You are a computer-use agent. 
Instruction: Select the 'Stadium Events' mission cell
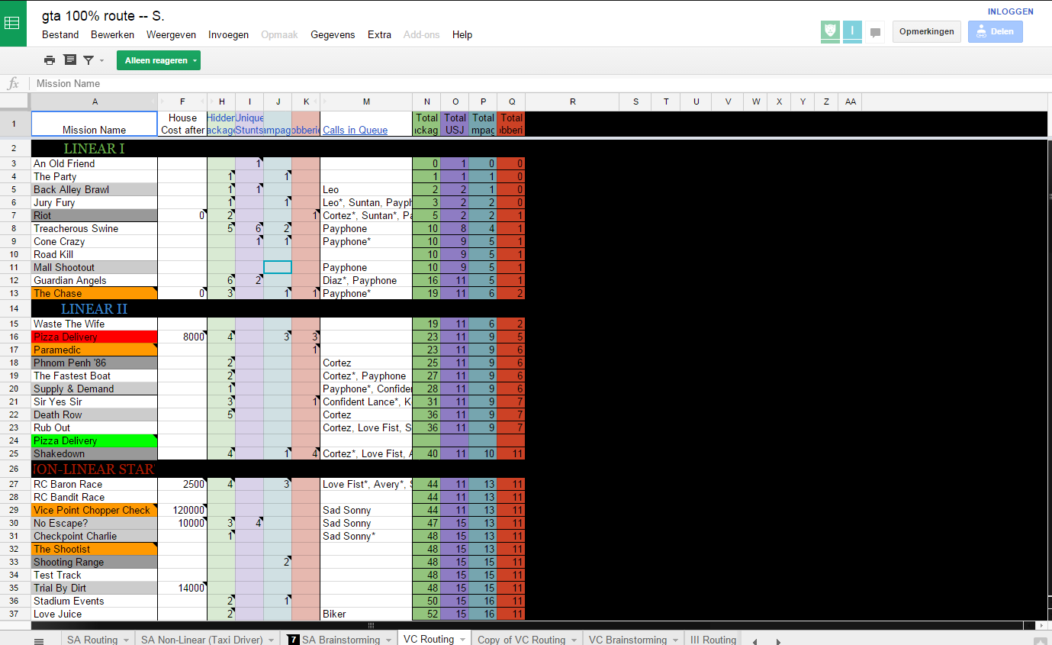tap(95, 601)
